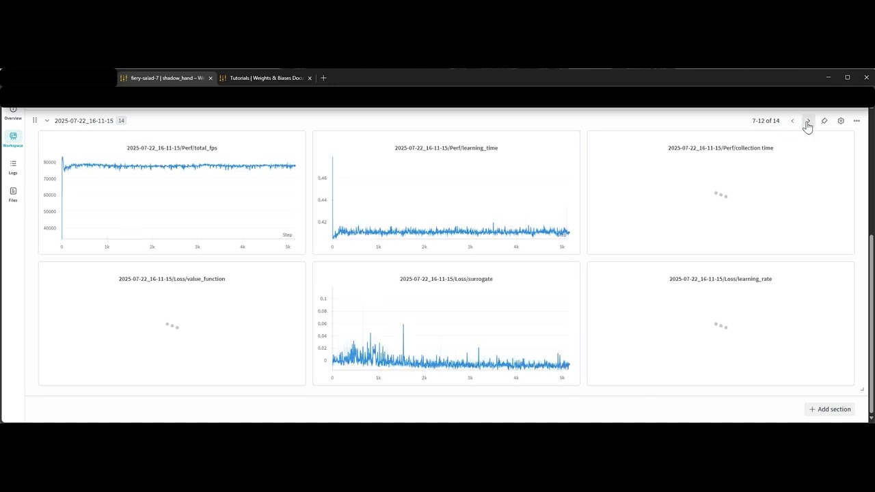This screenshot has width=875, height=492.
Task: Click the Loss/learning_rate panel title
Action: 721,279
